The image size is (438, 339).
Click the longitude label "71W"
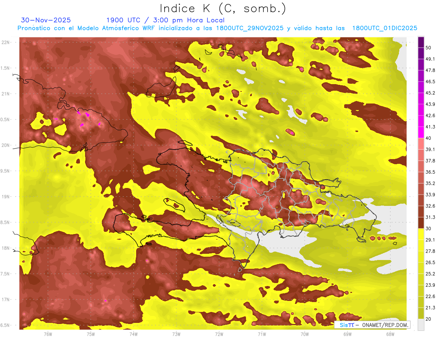[262, 334]
